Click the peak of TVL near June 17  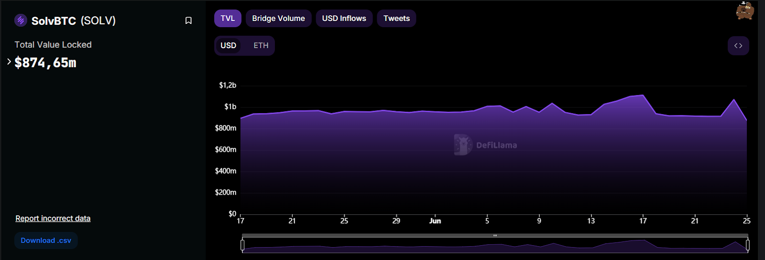(x=643, y=95)
